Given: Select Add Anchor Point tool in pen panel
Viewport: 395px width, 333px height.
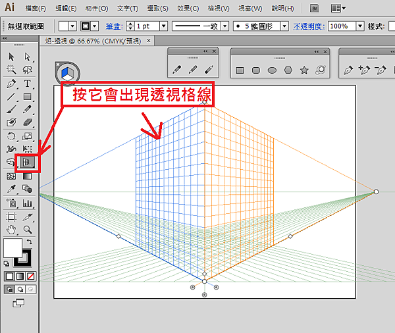Looking at the screenshot, I should click(364, 70).
